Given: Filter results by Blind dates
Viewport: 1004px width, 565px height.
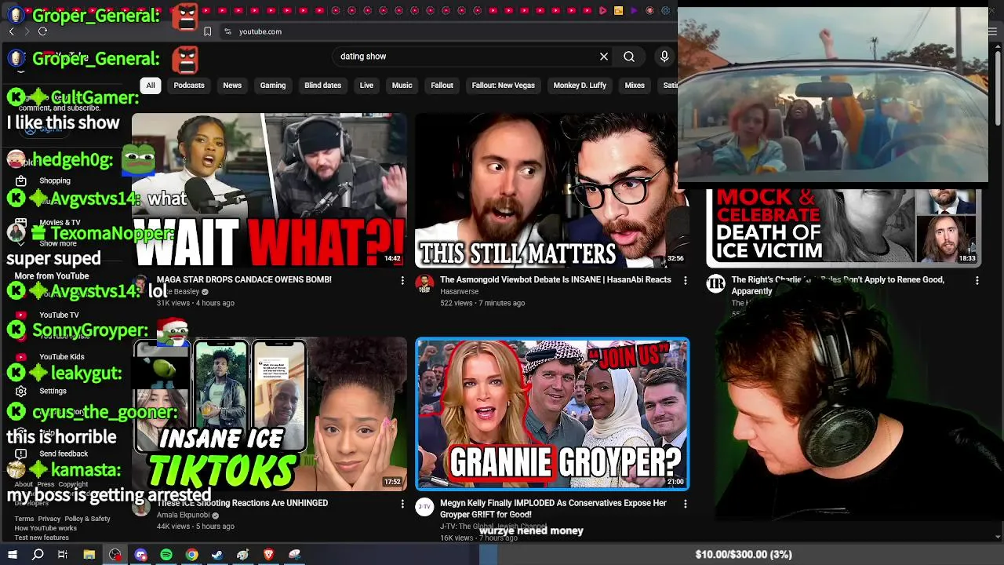Looking at the screenshot, I should pyautogui.click(x=322, y=85).
